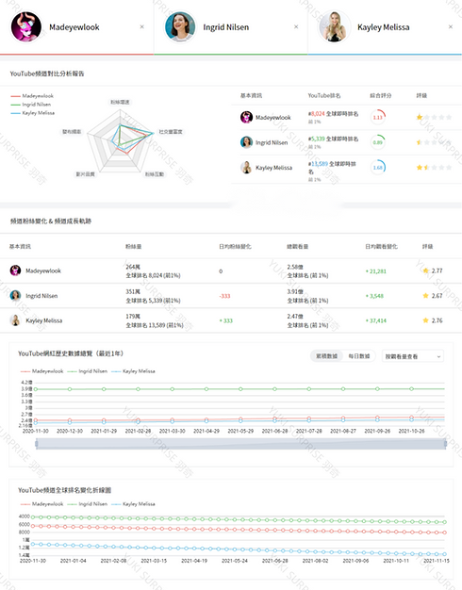Screen dimensions: 462x590
Task: Toggle Madeyewlook in history chart legend
Action: [41, 371]
